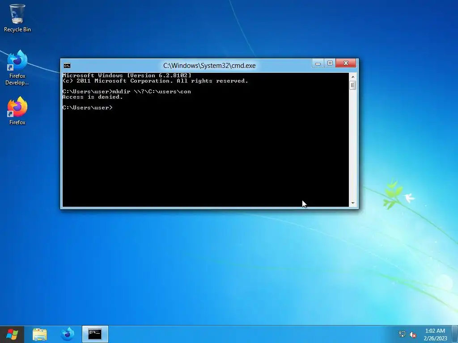
Task: Click the Microsoft Corporation copyright line
Action: (x=155, y=81)
